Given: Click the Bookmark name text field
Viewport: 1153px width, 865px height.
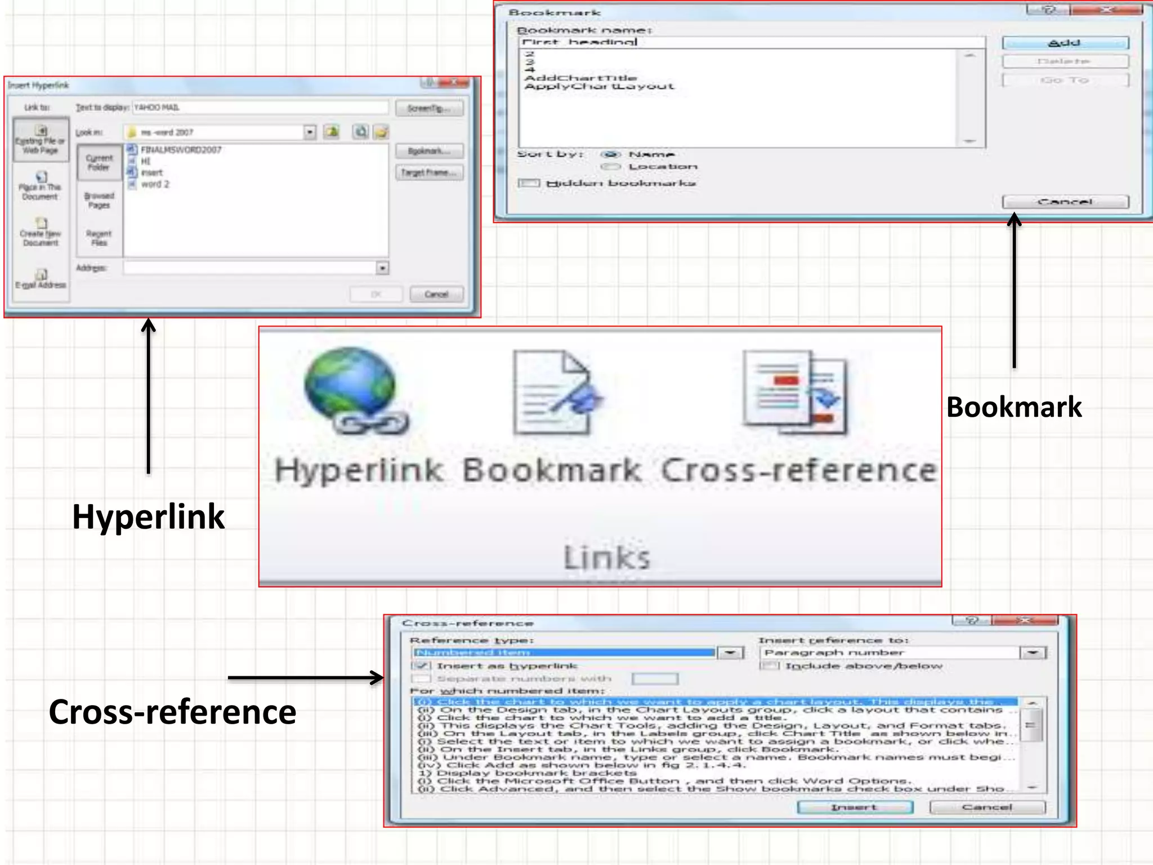Looking at the screenshot, I should pos(752,42).
